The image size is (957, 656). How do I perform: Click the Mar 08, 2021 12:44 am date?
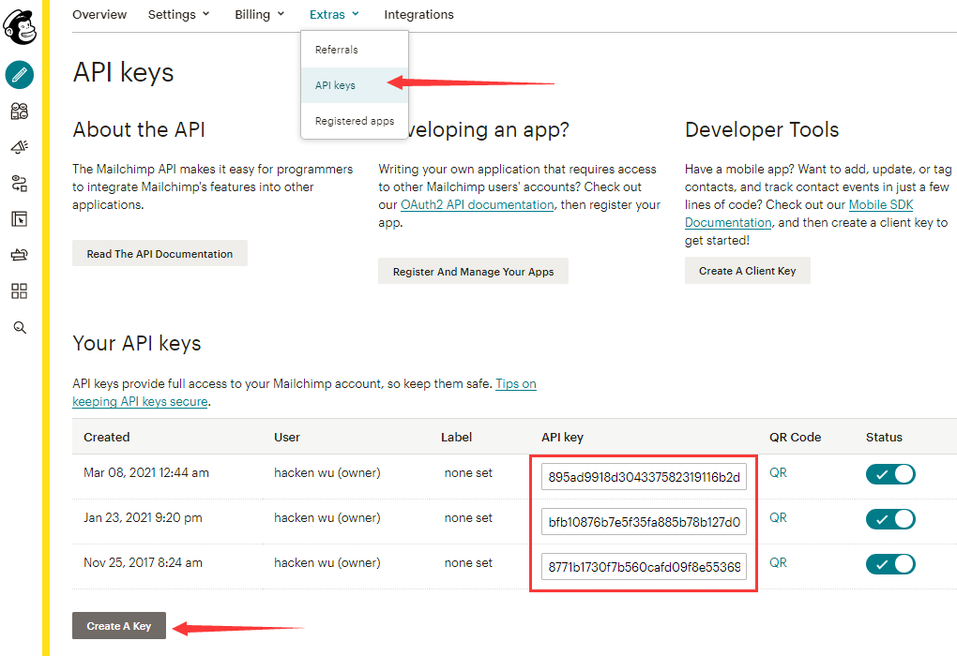[146, 472]
